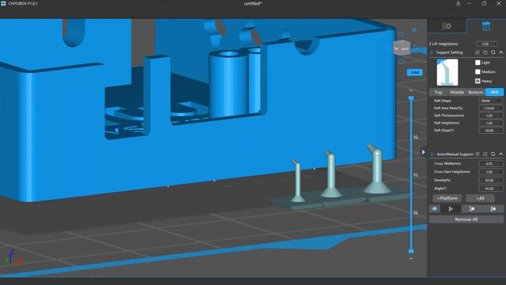The height and width of the screenshot is (285, 506).
Task: Select the add support mode icon
Action: [x=451, y=209]
